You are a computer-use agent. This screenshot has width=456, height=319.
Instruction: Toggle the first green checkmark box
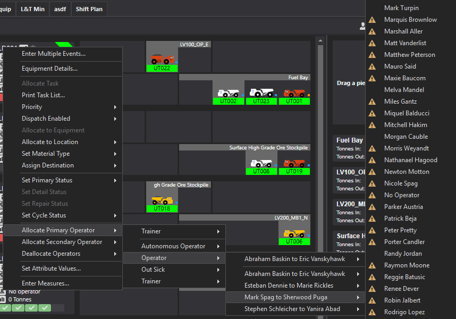5,308
